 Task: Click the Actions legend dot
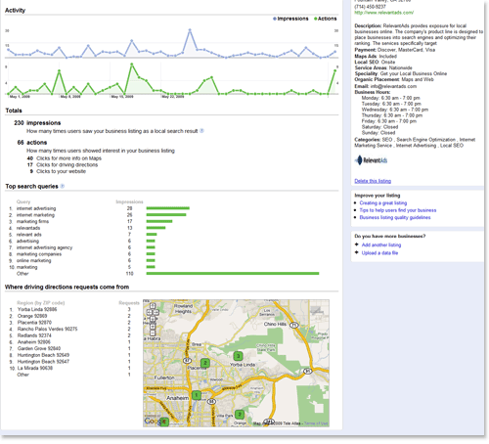tap(315, 19)
